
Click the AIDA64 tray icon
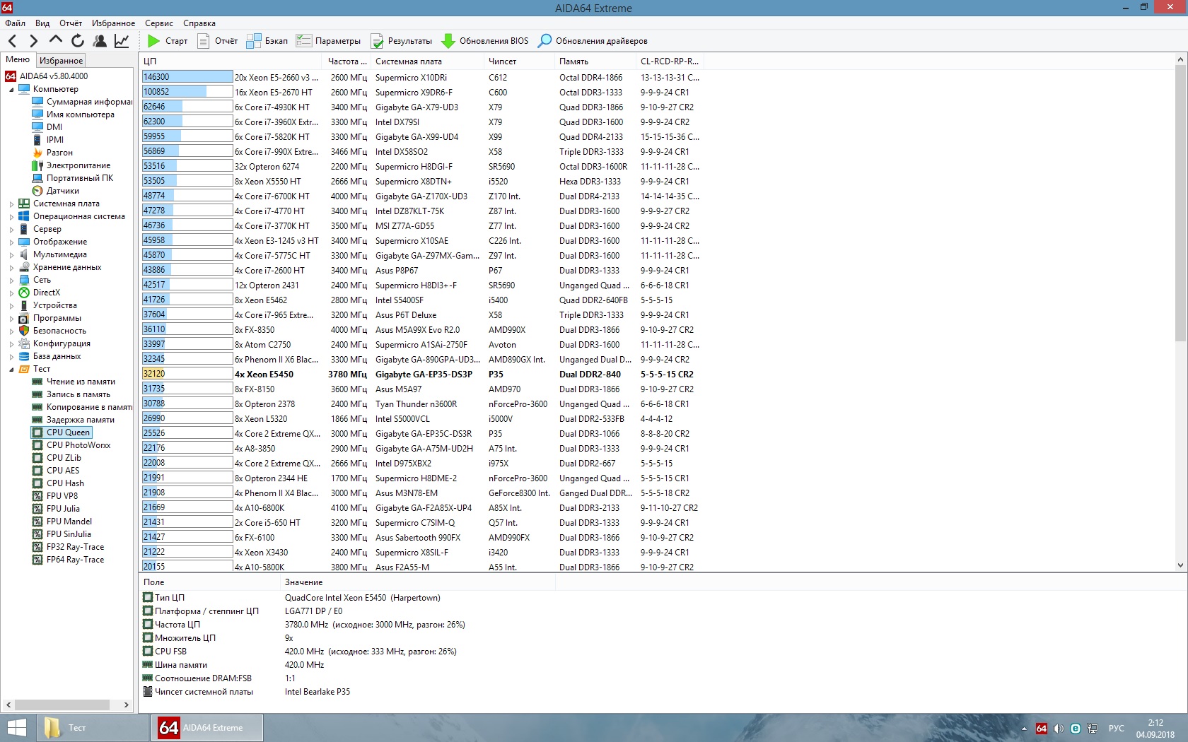tap(1042, 729)
